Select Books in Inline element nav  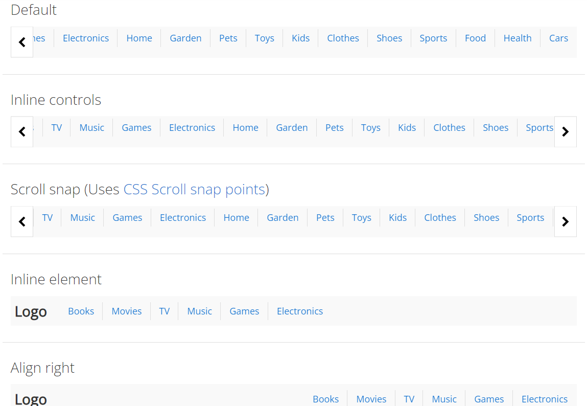(81, 311)
